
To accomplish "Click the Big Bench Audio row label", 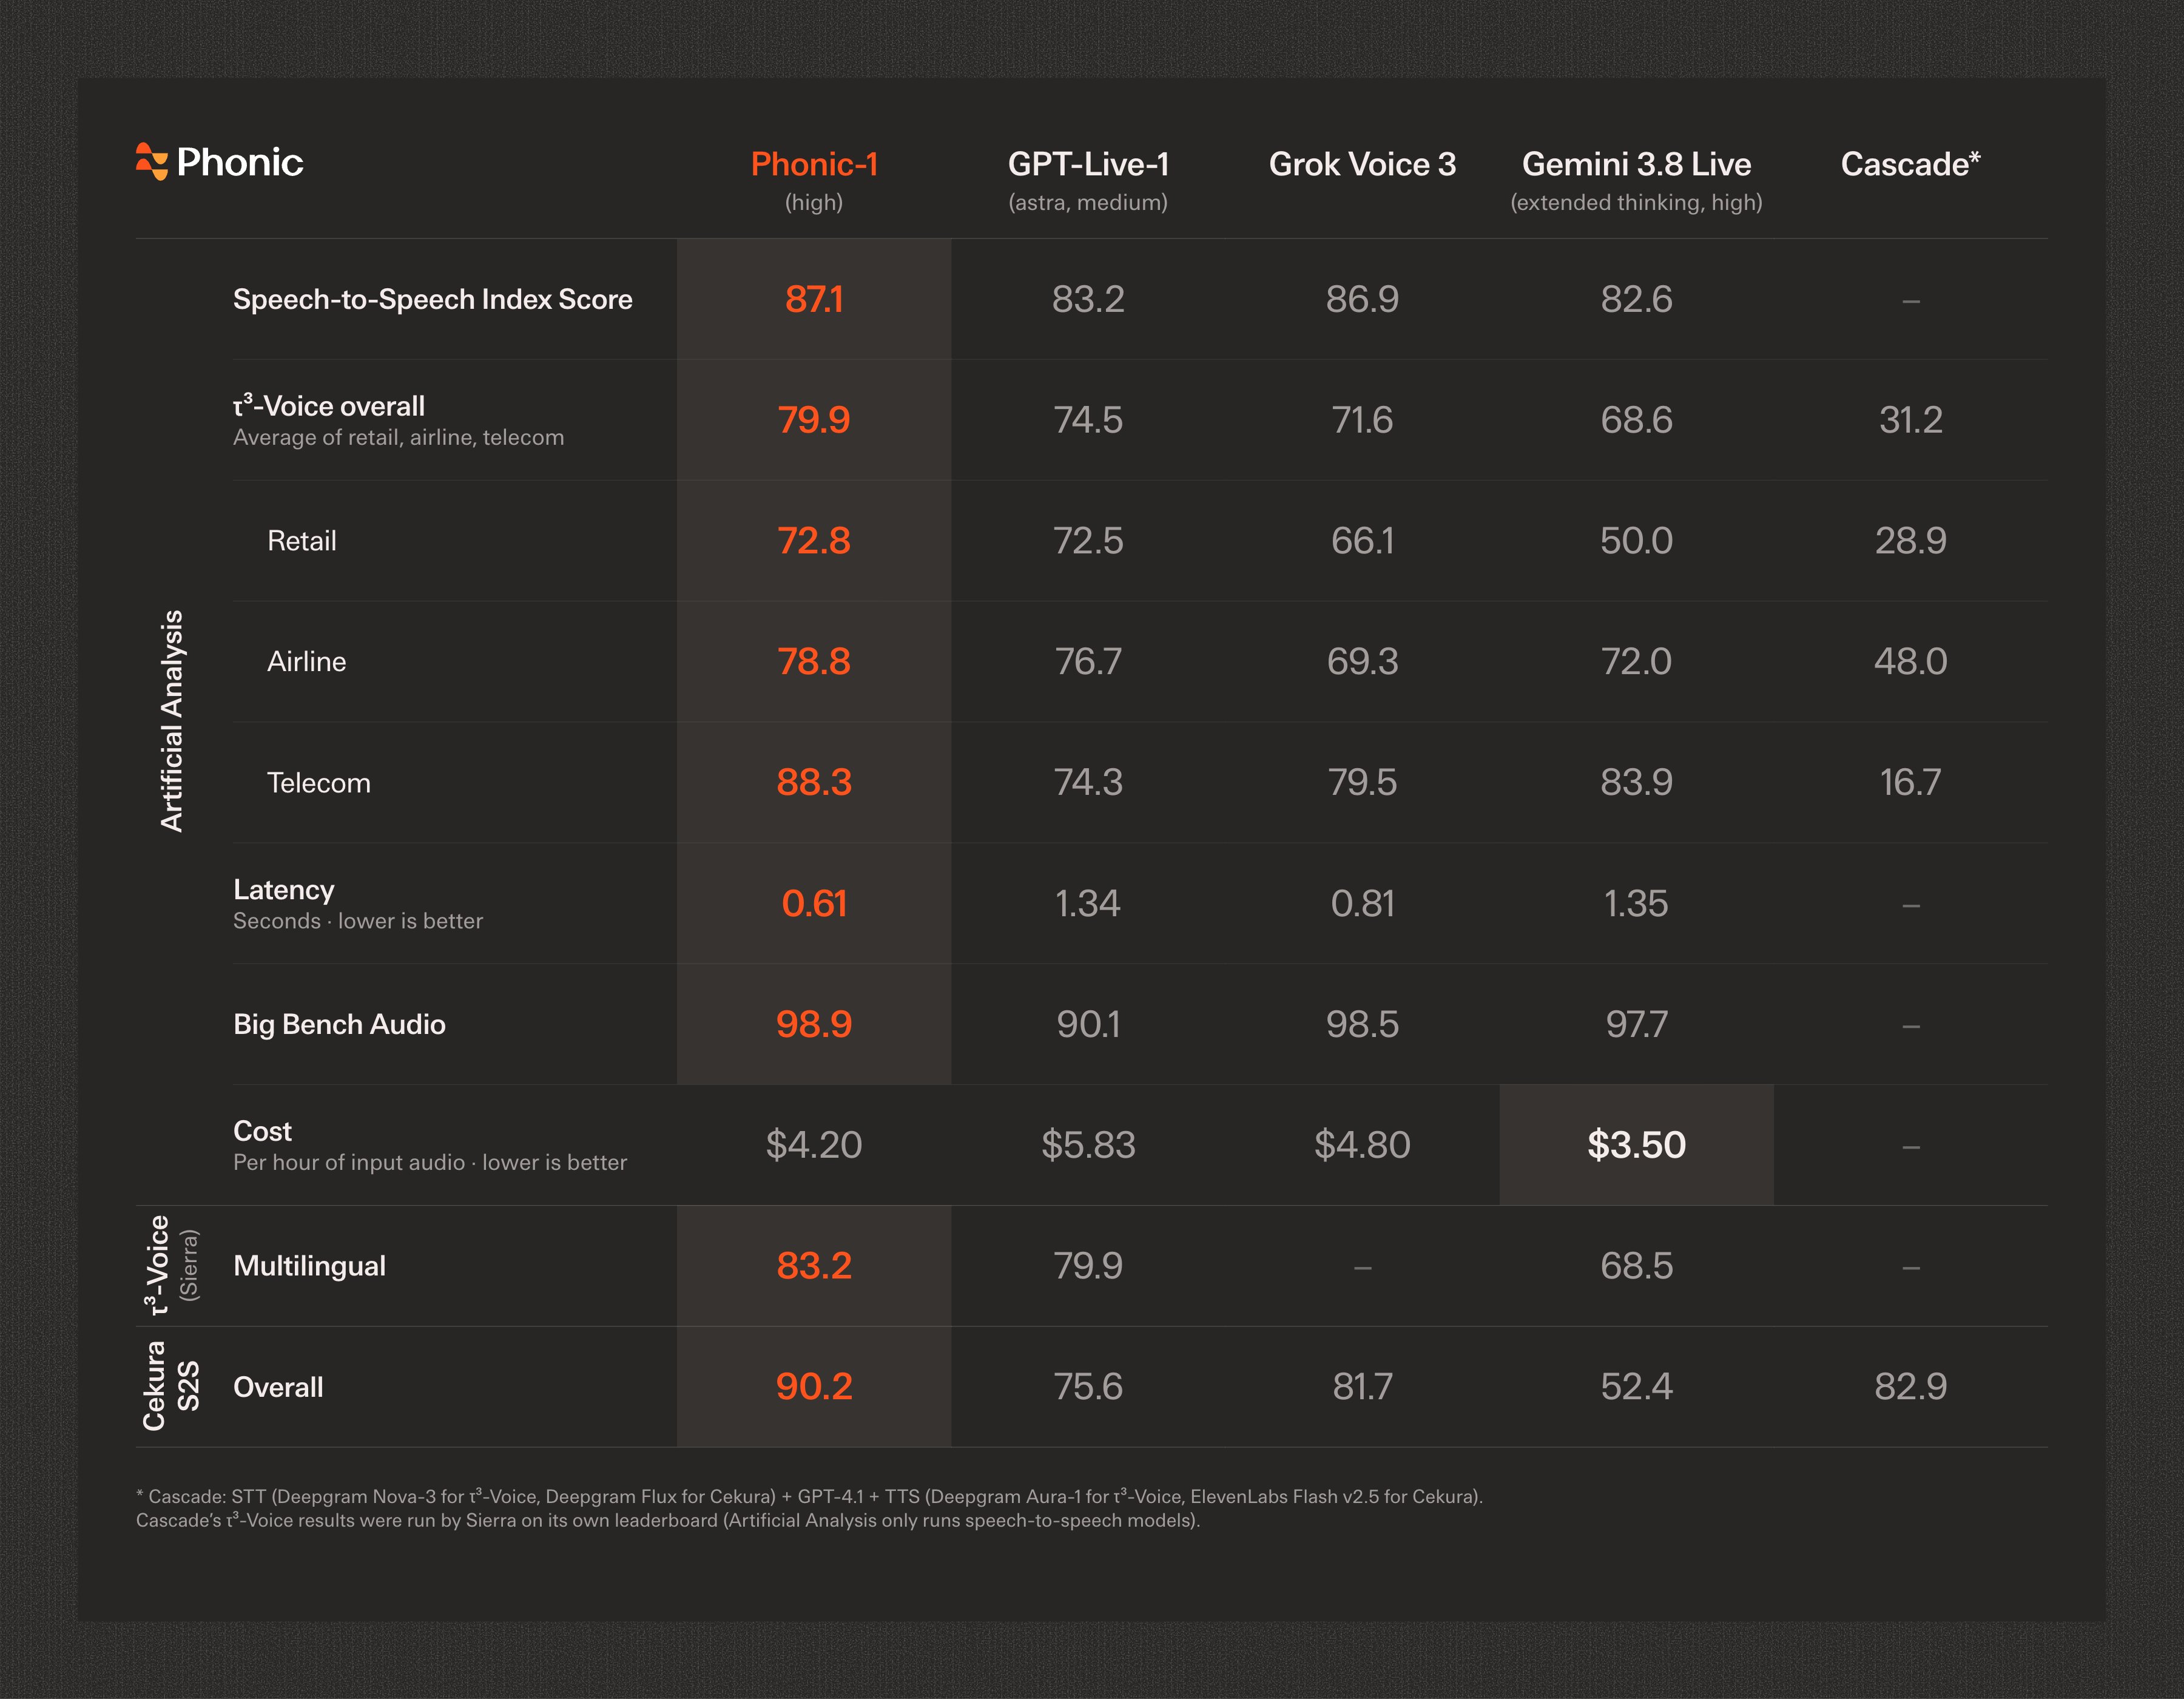I will [339, 1025].
